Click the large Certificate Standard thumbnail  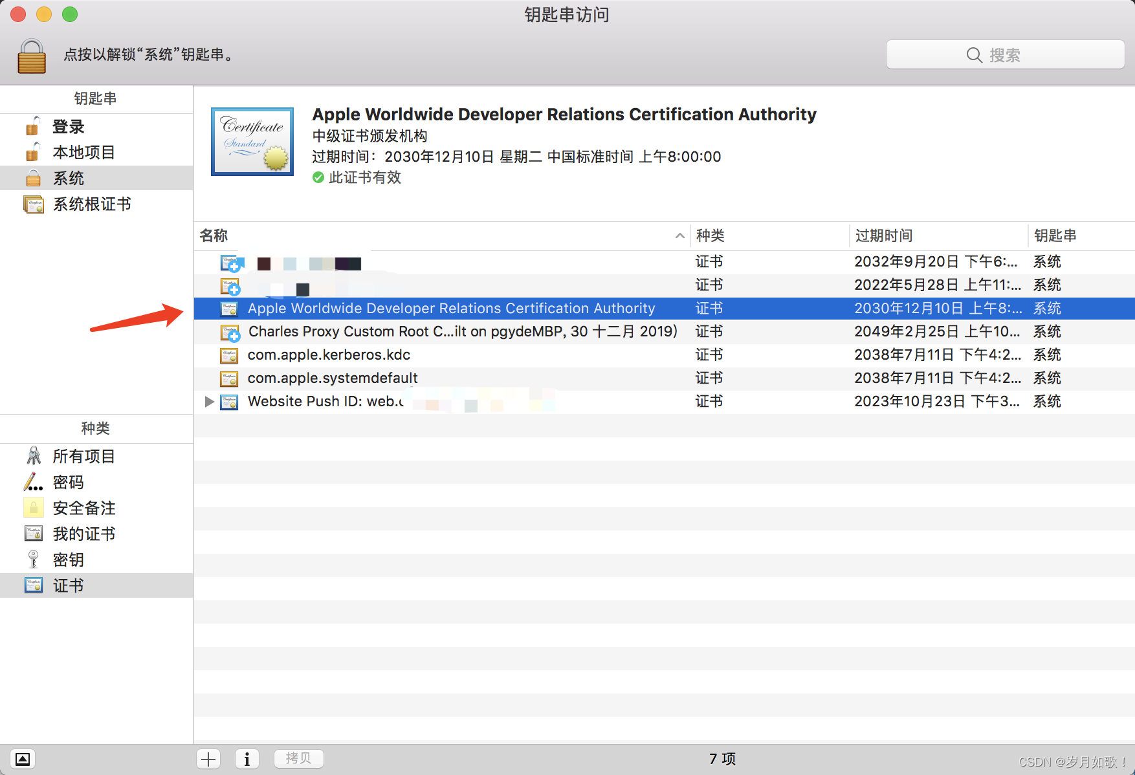(x=252, y=142)
